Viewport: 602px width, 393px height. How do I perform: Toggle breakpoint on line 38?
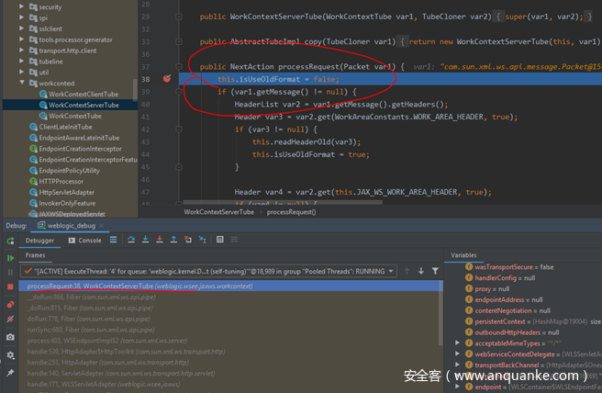(166, 79)
